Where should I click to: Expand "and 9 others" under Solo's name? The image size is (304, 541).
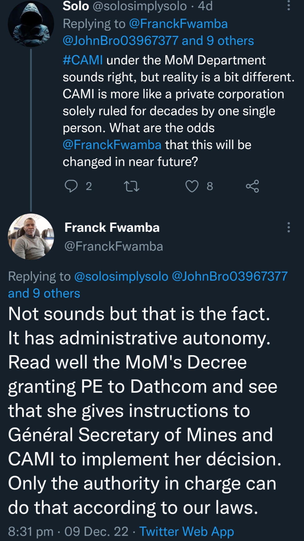point(218,41)
